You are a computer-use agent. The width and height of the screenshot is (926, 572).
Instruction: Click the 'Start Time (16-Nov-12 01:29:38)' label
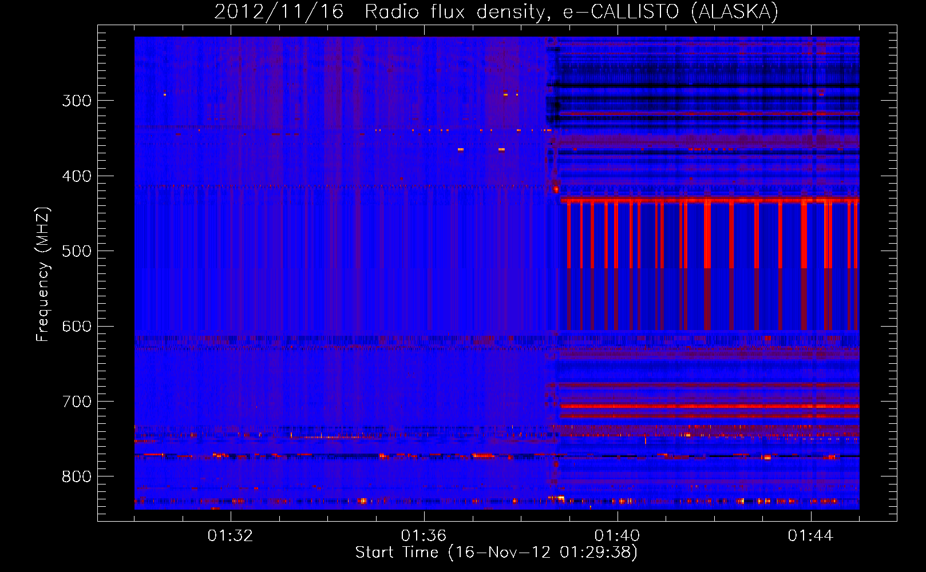coord(496,553)
